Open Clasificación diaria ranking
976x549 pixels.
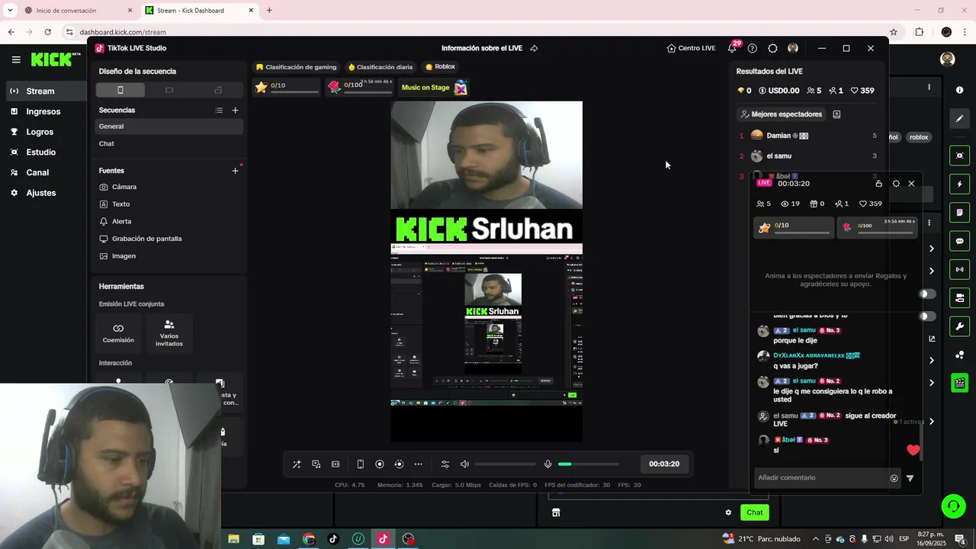(380, 67)
